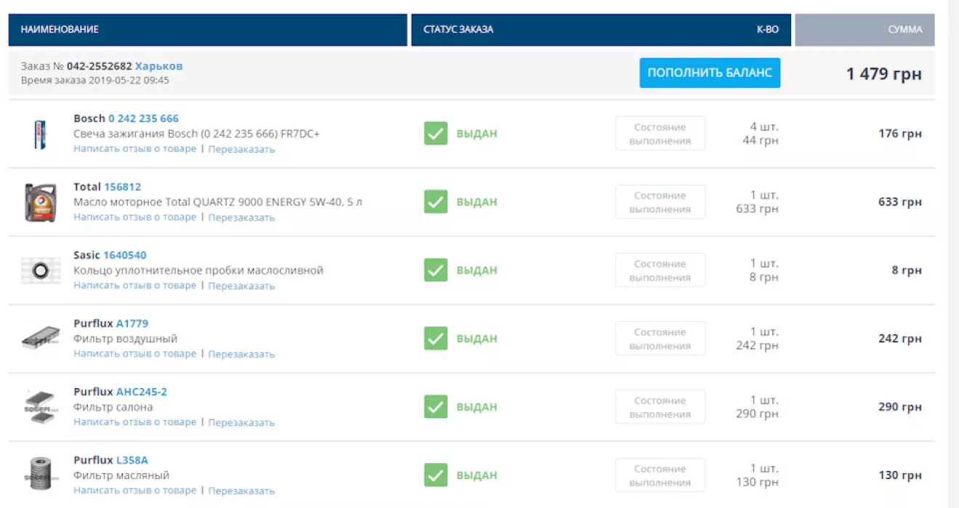Click the Purflux cabin filter image
This screenshot has height=508, width=959.
coord(40,407)
